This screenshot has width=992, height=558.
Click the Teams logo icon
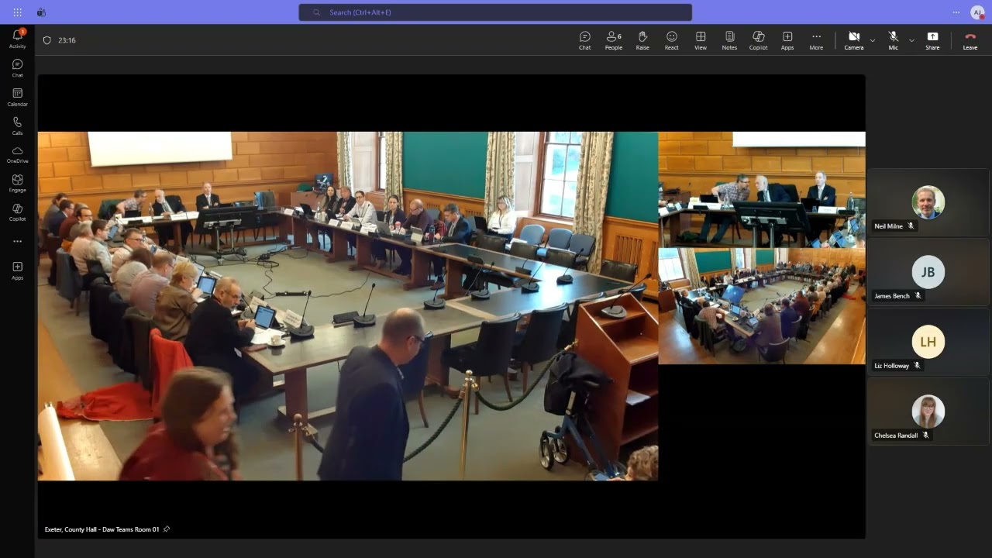(41, 12)
